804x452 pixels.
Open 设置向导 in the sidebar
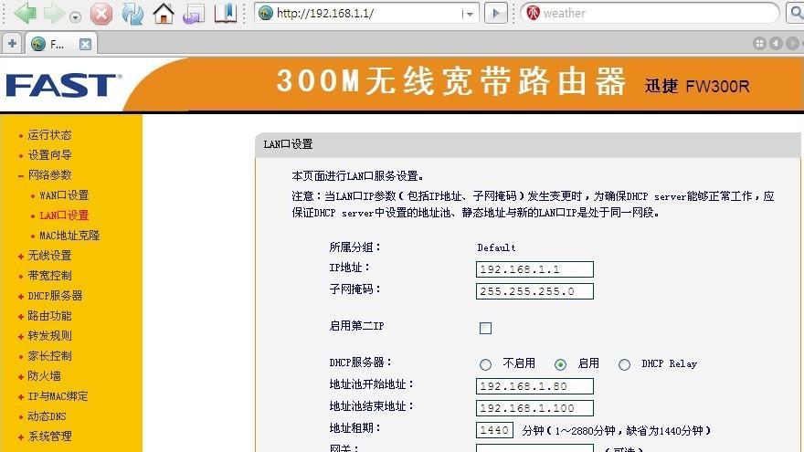tap(49, 154)
